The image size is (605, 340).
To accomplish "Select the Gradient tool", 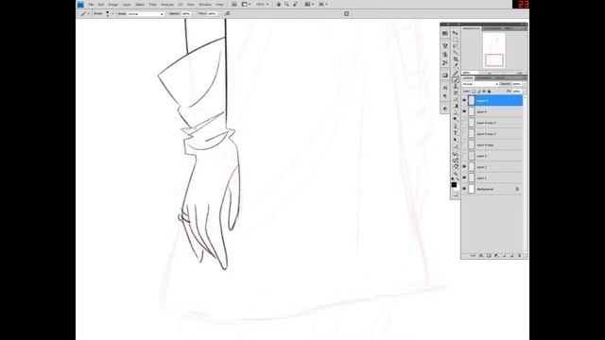I will (456, 106).
